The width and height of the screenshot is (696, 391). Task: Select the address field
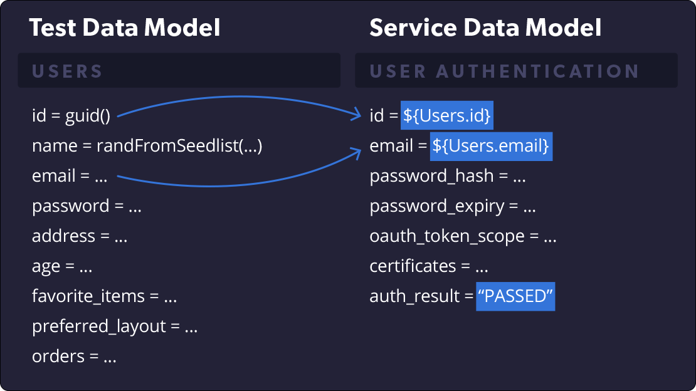pyautogui.click(x=80, y=236)
